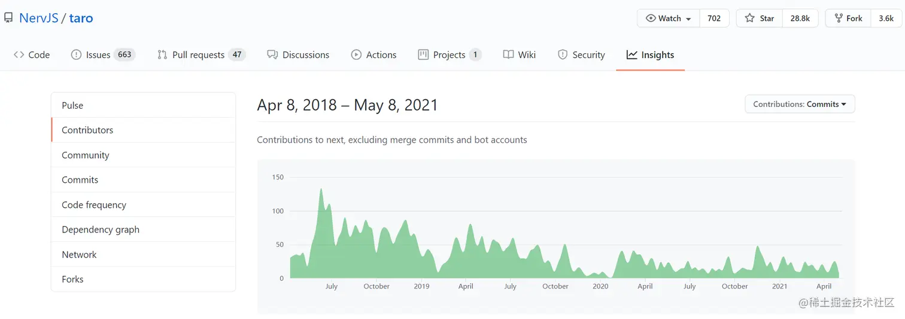
Task: Click the Code tab brackets icon
Action: coord(19,55)
